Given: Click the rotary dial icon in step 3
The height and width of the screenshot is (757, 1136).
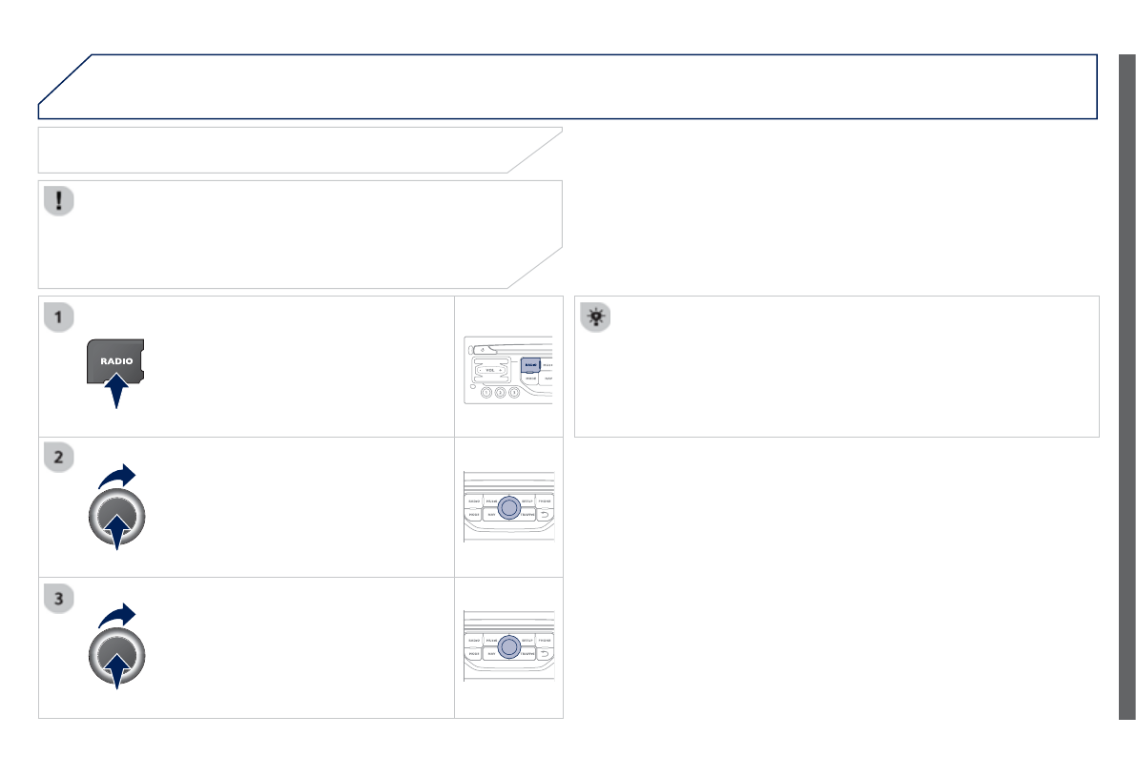Looking at the screenshot, I should (116, 656).
